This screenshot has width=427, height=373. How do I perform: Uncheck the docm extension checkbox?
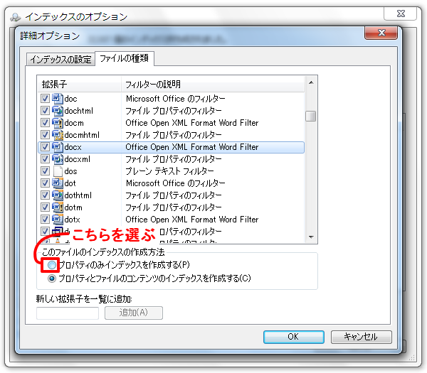tap(45, 123)
